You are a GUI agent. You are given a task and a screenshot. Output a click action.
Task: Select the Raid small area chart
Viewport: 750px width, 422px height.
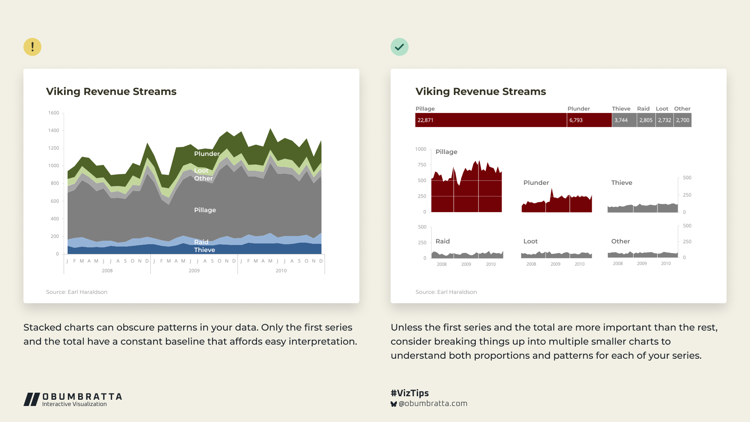[x=467, y=255]
